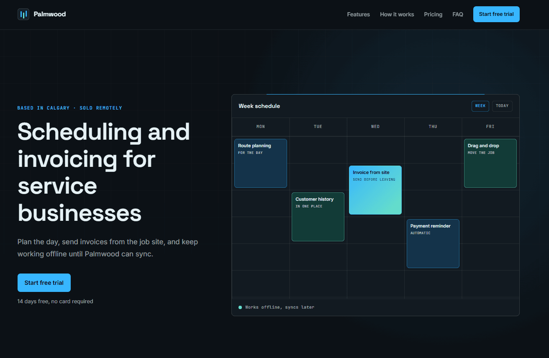Image resolution: width=549 pixels, height=358 pixels.
Task: Click the WED column header
Action: coord(375,127)
